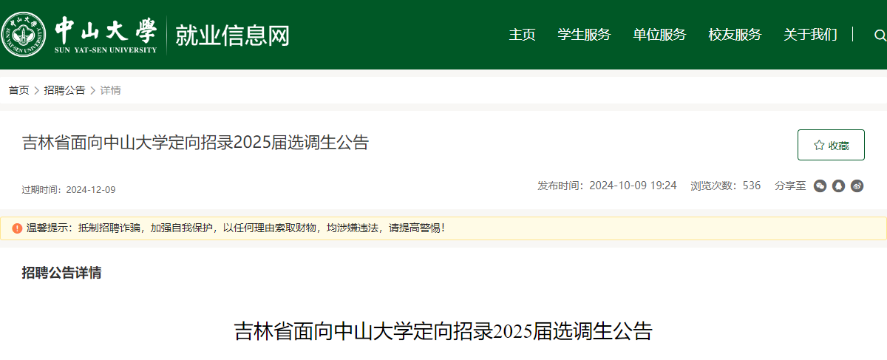Click the 过期时间：2024-12-09 text
The image size is (887, 360).
click(69, 190)
